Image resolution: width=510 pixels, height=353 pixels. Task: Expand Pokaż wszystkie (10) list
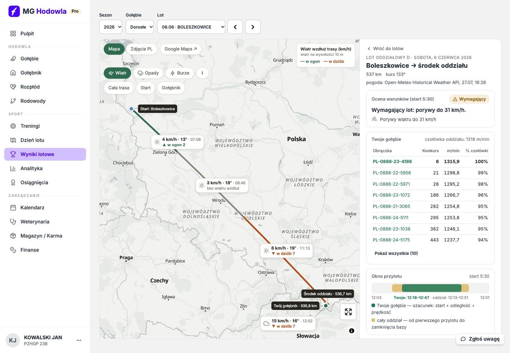(x=396, y=254)
